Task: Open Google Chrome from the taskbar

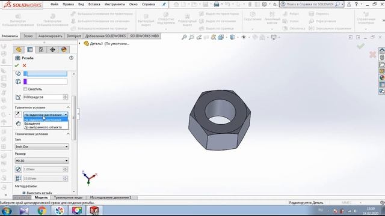Action: (x=42, y=211)
